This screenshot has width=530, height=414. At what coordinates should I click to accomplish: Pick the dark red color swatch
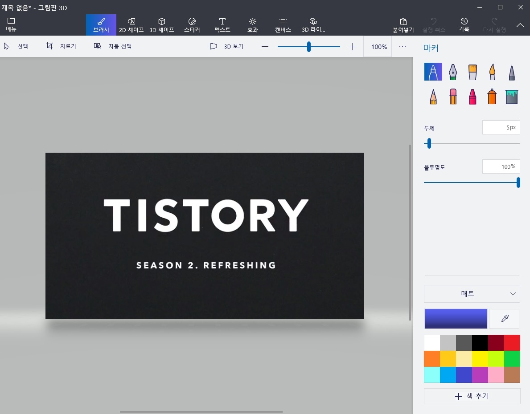click(496, 343)
